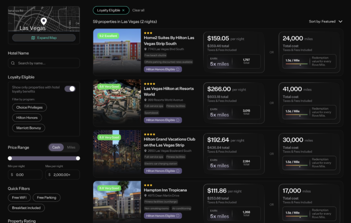The width and height of the screenshot is (351, 223).
Task: Click the Electric car charging station tag
Action: (161, 164)
